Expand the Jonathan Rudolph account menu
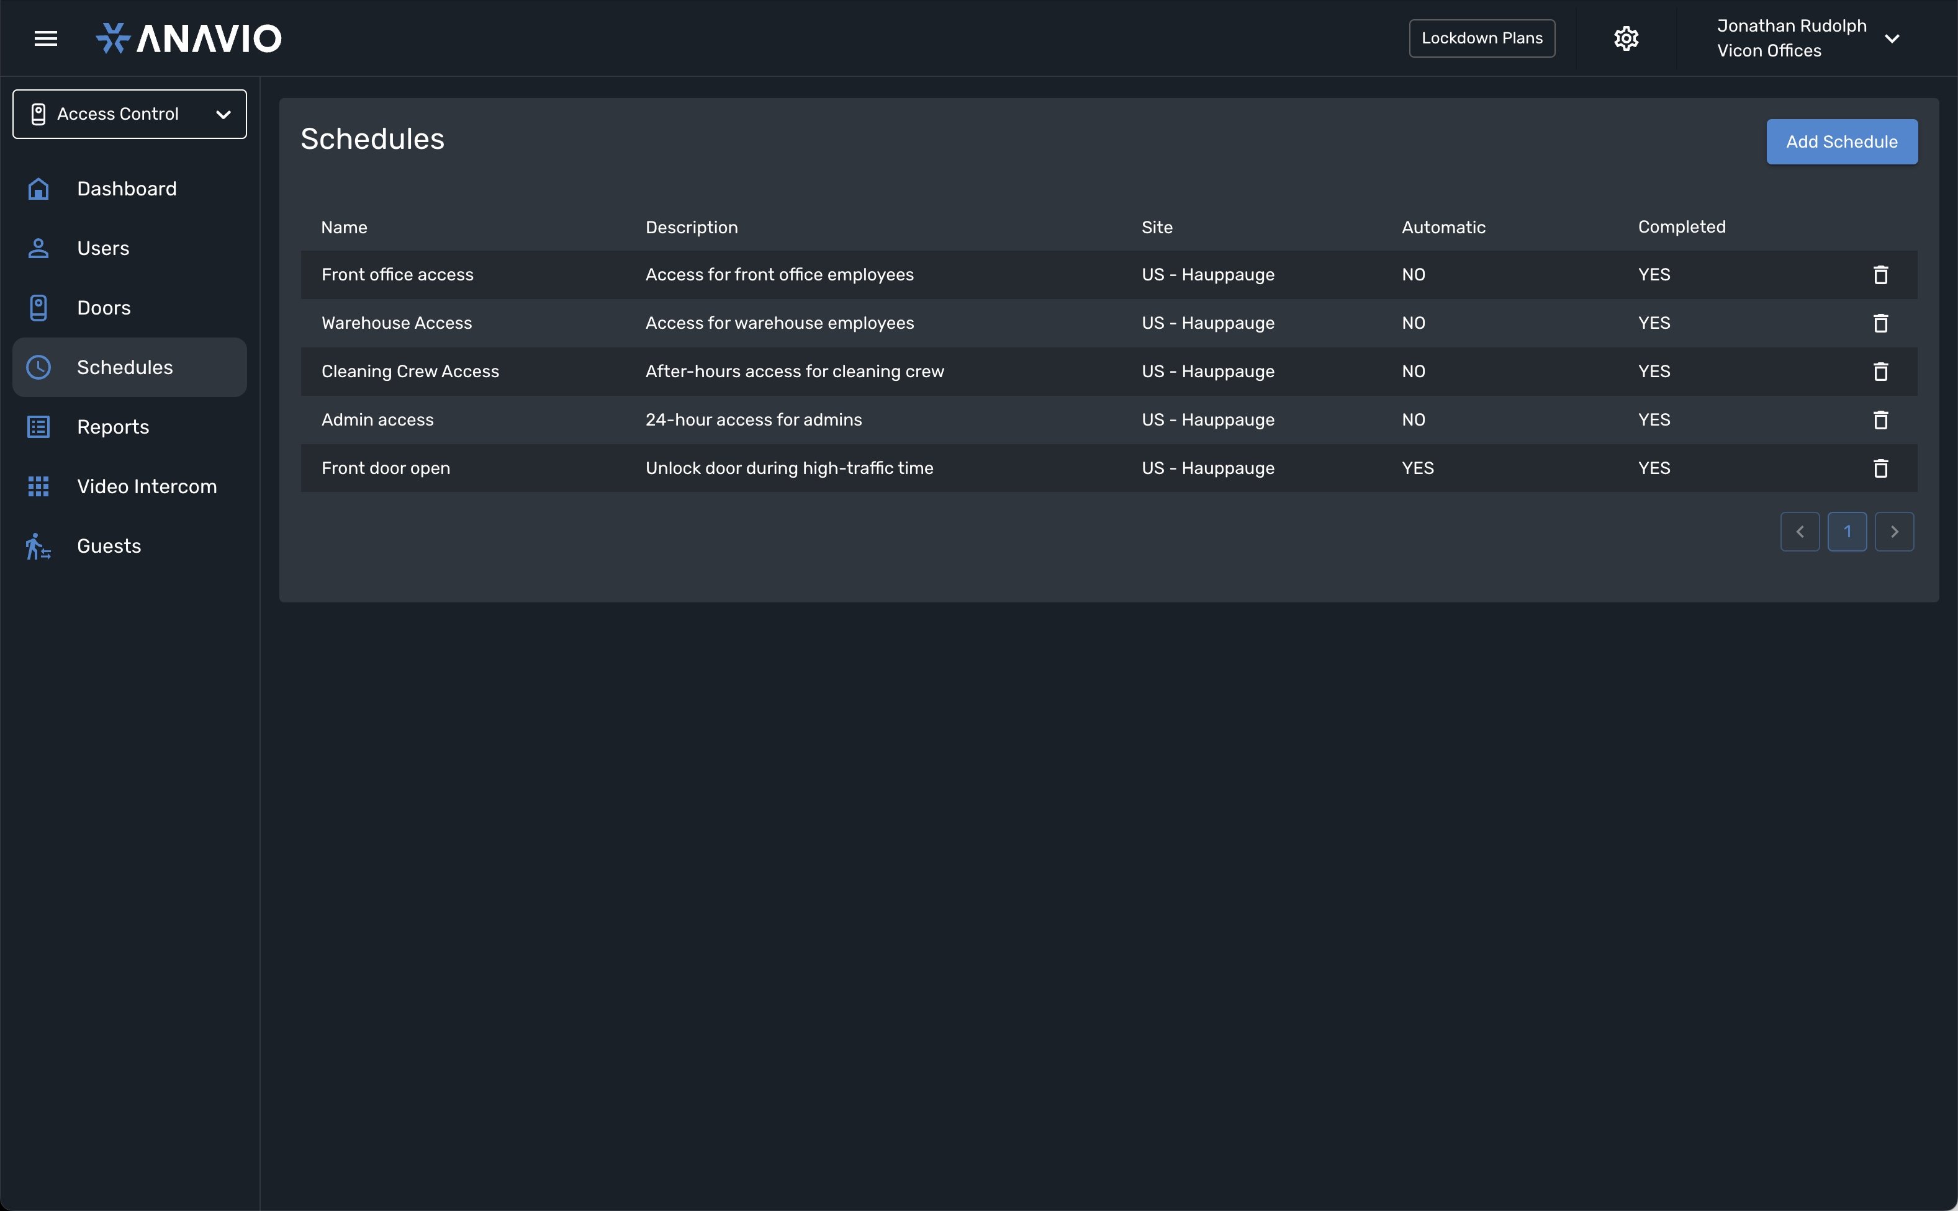The width and height of the screenshot is (1958, 1211). click(1893, 38)
